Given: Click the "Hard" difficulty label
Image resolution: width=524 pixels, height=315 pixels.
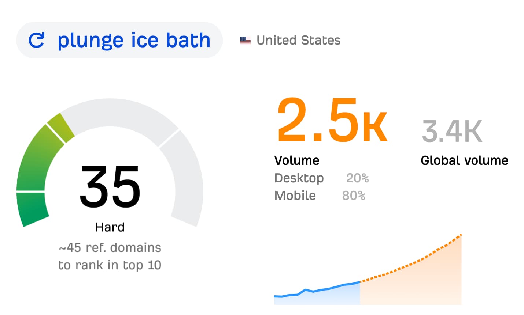Looking at the screenshot, I should coord(110,227).
